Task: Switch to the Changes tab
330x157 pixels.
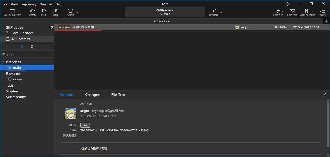Action: point(92,95)
